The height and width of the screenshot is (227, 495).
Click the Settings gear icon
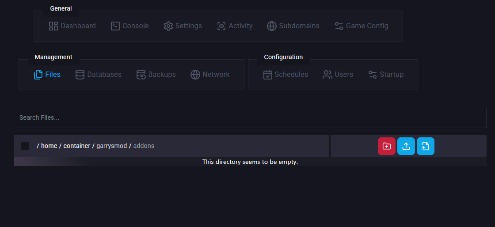click(168, 26)
